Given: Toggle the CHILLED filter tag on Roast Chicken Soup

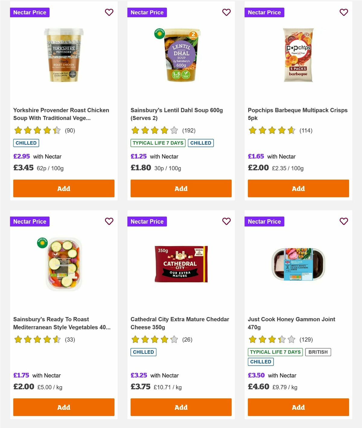Looking at the screenshot, I should pos(26,143).
